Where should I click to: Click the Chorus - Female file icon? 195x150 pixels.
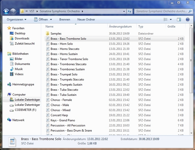point(48,100)
